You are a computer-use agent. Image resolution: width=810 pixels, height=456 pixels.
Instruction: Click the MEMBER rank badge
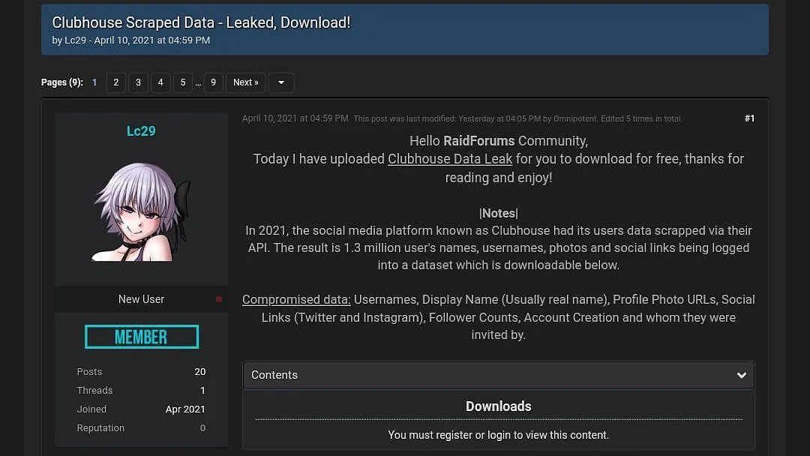click(x=142, y=337)
